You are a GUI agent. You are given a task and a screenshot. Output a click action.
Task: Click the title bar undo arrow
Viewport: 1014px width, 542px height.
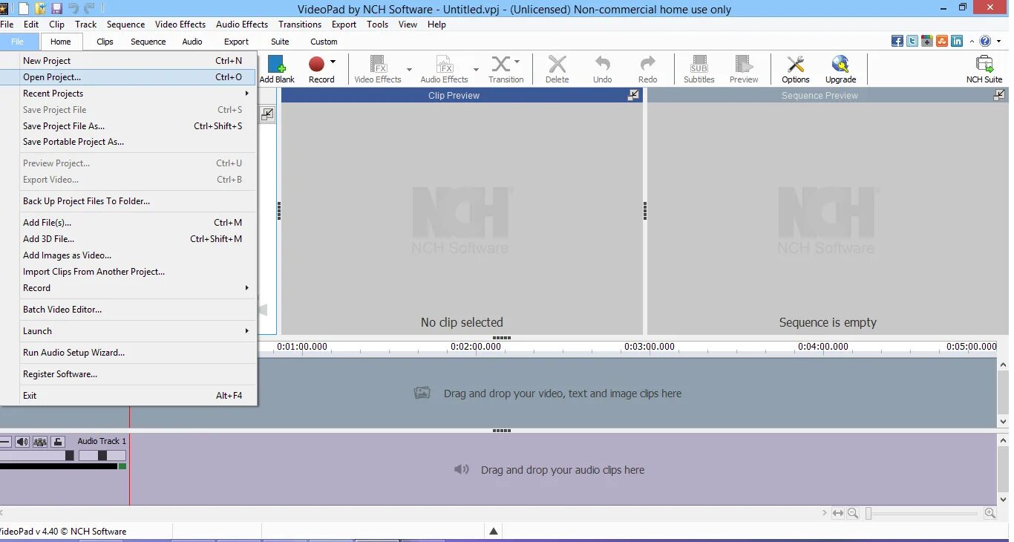tap(73, 9)
